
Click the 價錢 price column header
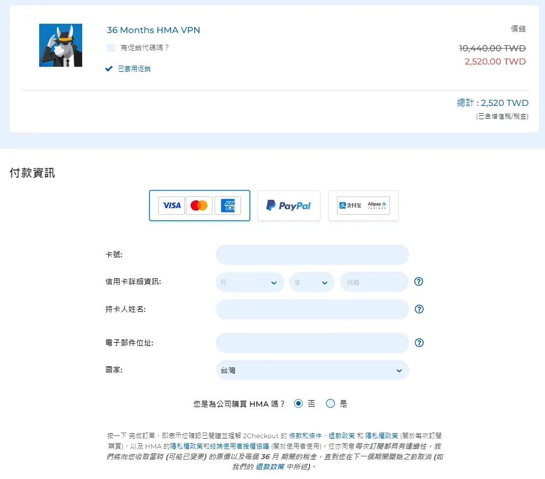(x=518, y=29)
